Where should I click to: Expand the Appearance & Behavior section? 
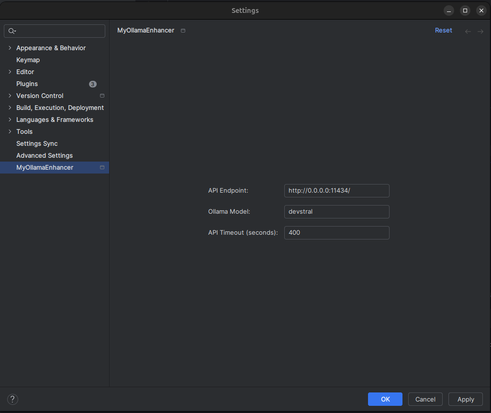pyautogui.click(x=10, y=48)
